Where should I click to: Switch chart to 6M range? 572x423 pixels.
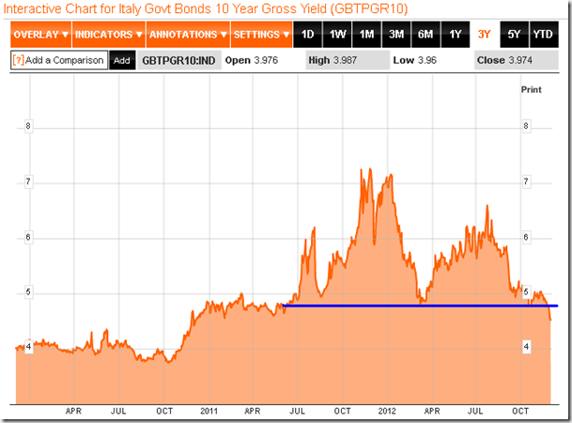pyautogui.click(x=425, y=35)
